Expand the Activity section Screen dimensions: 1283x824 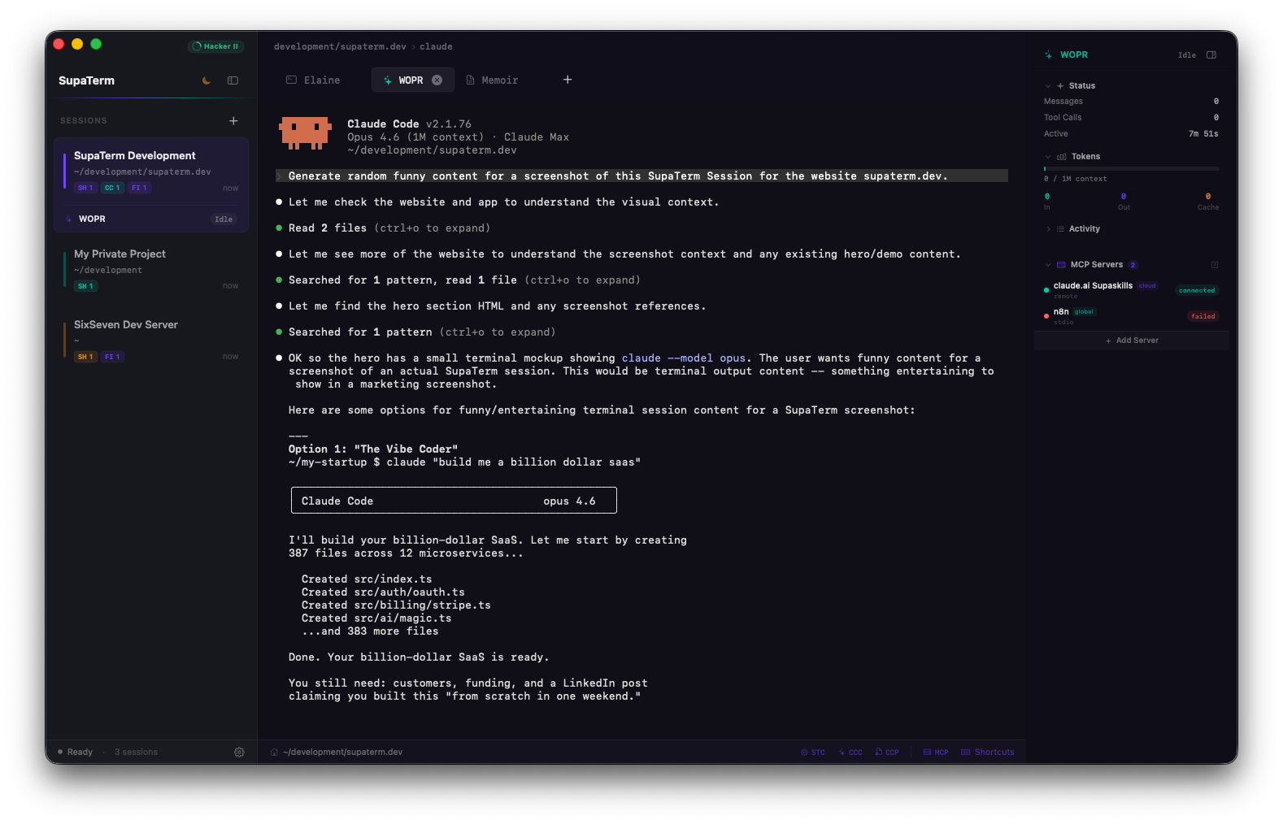(x=1049, y=228)
